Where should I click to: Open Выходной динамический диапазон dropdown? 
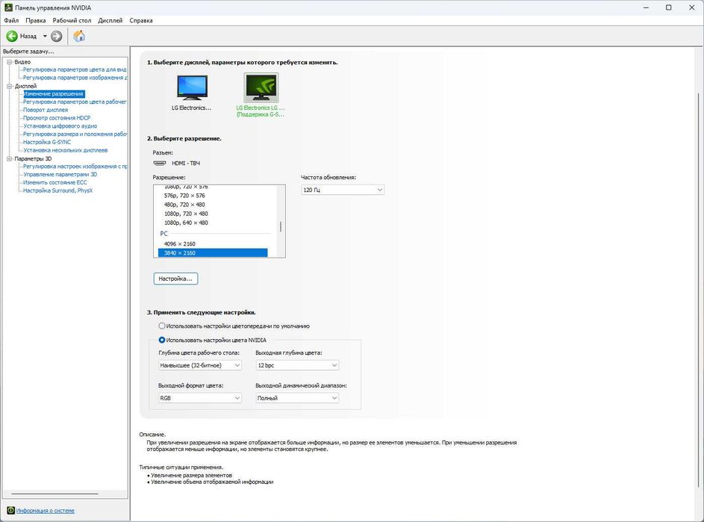pyautogui.click(x=297, y=399)
